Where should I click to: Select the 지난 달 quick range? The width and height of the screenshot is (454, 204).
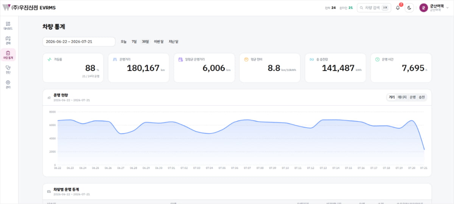(x=173, y=42)
